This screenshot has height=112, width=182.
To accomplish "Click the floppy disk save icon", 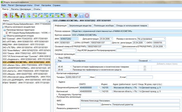I will tap(81, 15).
